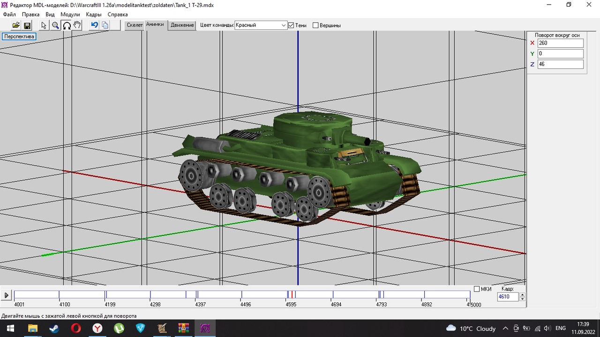Open the Правка menu
The image size is (600, 337).
[x=31, y=15]
